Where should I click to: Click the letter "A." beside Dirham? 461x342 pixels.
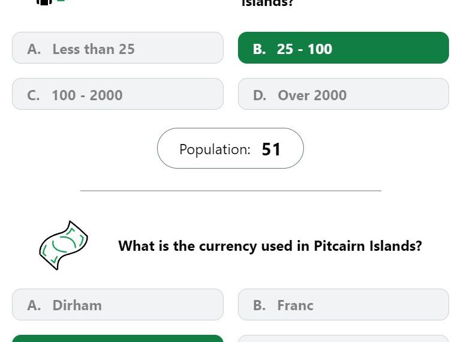pyautogui.click(x=34, y=305)
